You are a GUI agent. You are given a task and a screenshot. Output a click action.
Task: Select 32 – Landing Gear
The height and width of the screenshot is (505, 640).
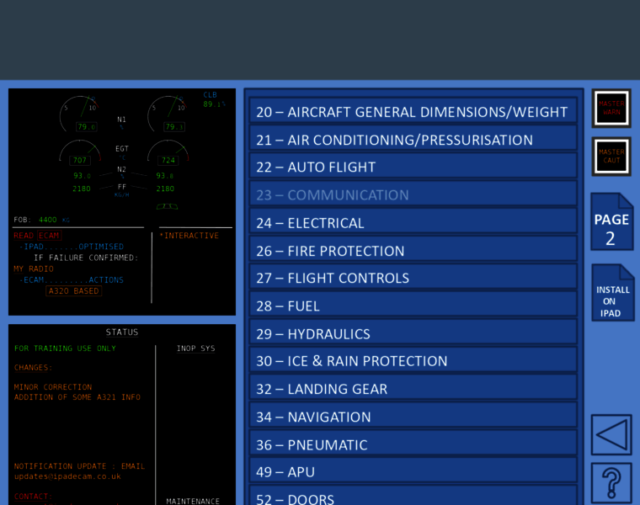coord(413,389)
